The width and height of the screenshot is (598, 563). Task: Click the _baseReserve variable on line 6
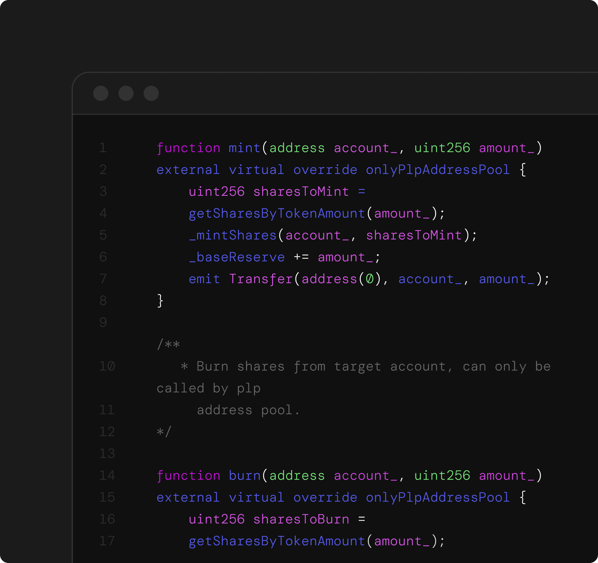point(236,257)
